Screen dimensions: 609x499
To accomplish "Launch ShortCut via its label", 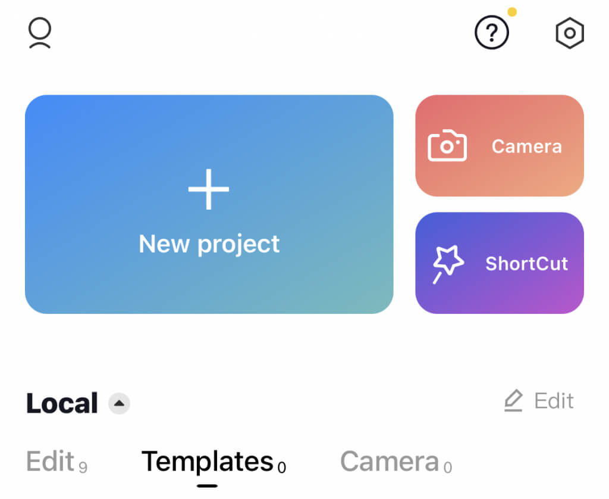I will coord(526,264).
